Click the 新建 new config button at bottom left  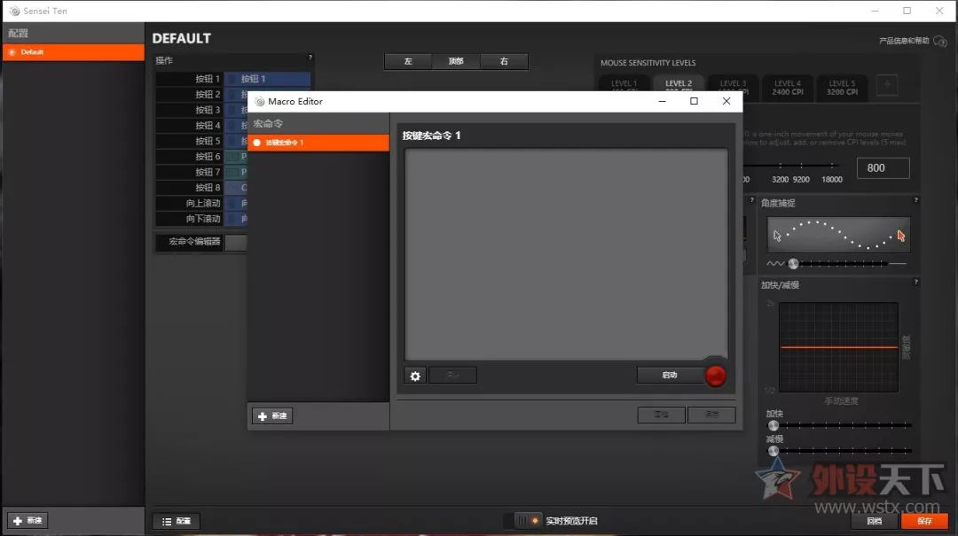click(28, 520)
